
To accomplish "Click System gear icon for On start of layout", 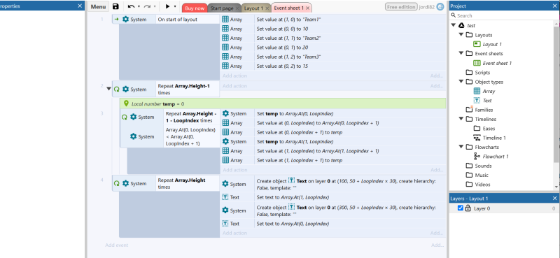I will coord(126,20).
